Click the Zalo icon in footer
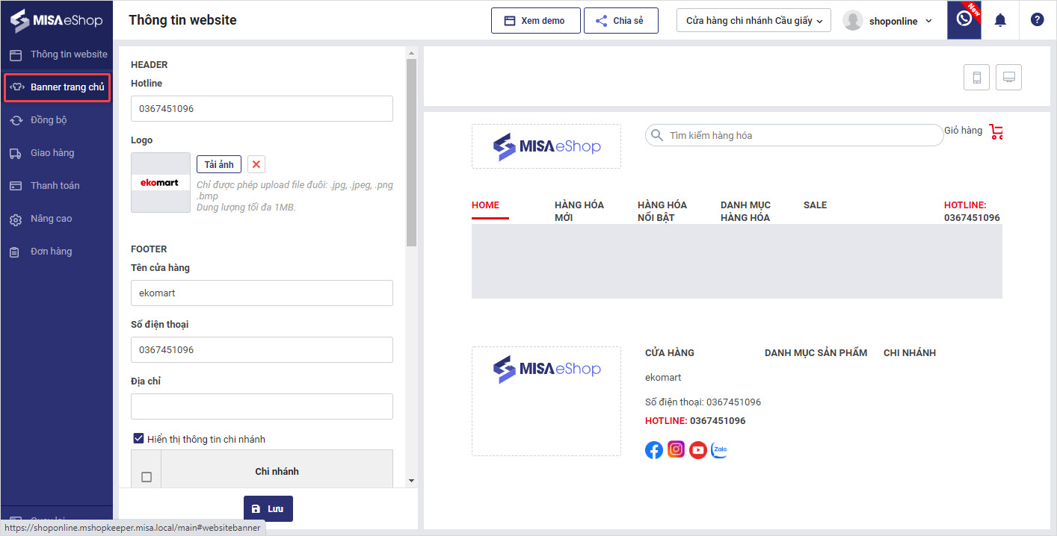Image resolution: width=1057 pixels, height=536 pixels. point(720,449)
